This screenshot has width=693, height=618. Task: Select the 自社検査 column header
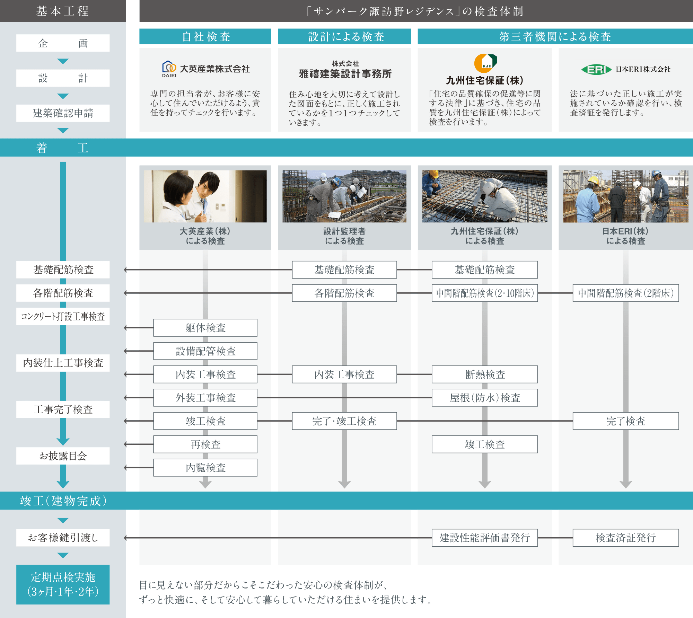tap(205, 36)
